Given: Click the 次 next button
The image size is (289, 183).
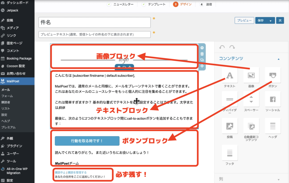Looking at the screenshot, I should click(x=280, y=20).
